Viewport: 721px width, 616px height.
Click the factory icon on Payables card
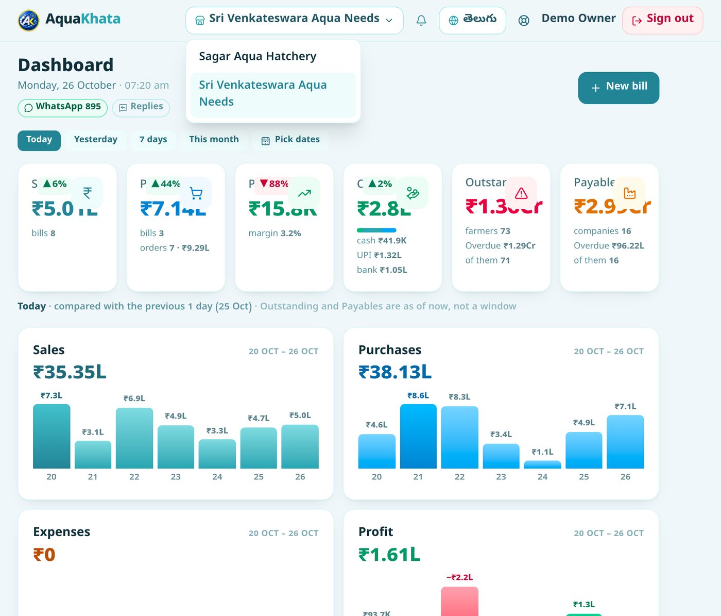pyautogui.click(x=629, y=193)
